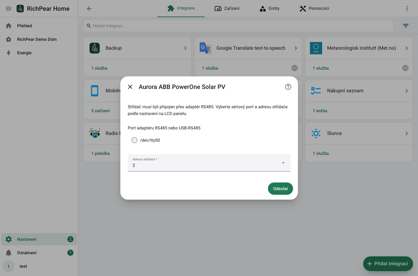418x276 pixels.
Task: Click the Google Translate integration icon
Action: [205, 48]
